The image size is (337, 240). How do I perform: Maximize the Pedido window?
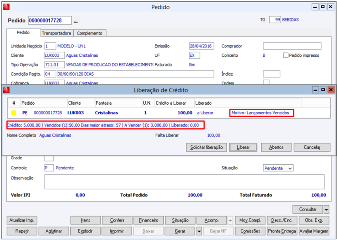coord(323,7)
